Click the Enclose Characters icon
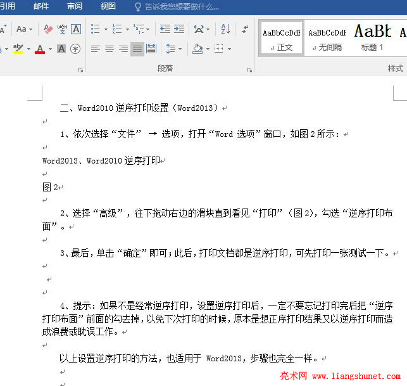 (75, 49)
